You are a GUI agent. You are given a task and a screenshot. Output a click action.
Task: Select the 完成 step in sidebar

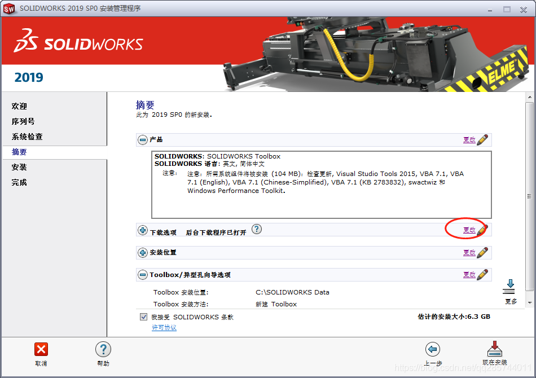[19, 182]
